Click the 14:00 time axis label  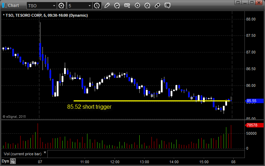coord(174,162)
